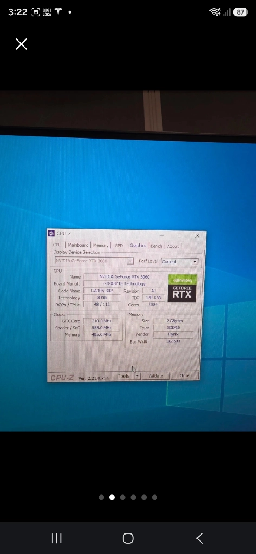The width and height of the screenshot is (256, 554).
Task: Click the GeForce RTX badge in CPU-Z
Action: (182, 293)
